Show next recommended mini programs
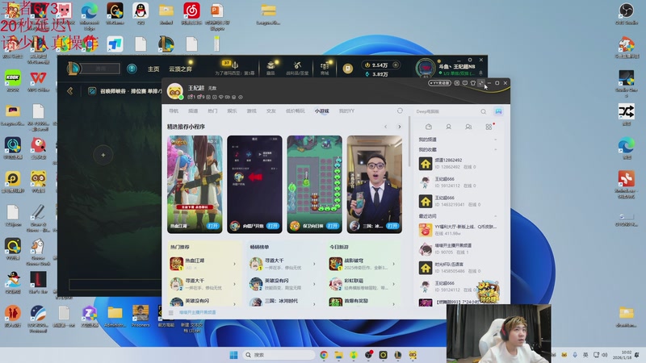646x363 pixels. click(399, 127)
